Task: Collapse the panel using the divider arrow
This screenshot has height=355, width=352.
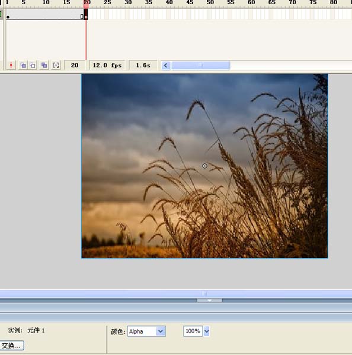Action: 209,301
